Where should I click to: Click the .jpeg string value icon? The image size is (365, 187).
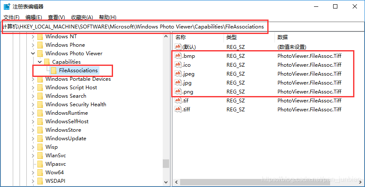pos(178,74)
